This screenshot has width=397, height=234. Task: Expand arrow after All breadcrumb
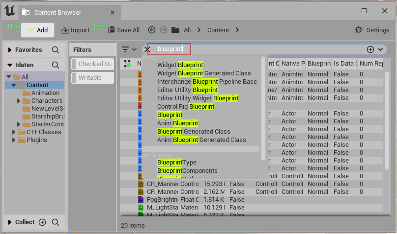click(199, 30)
